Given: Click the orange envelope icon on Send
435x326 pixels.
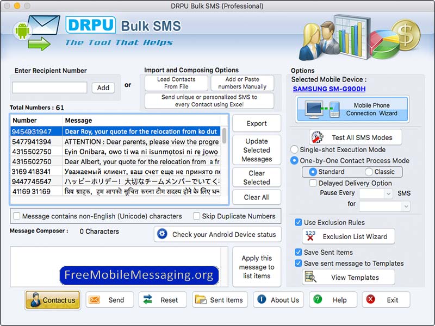Looking at the screenshot, I should (x=94, y=300).
